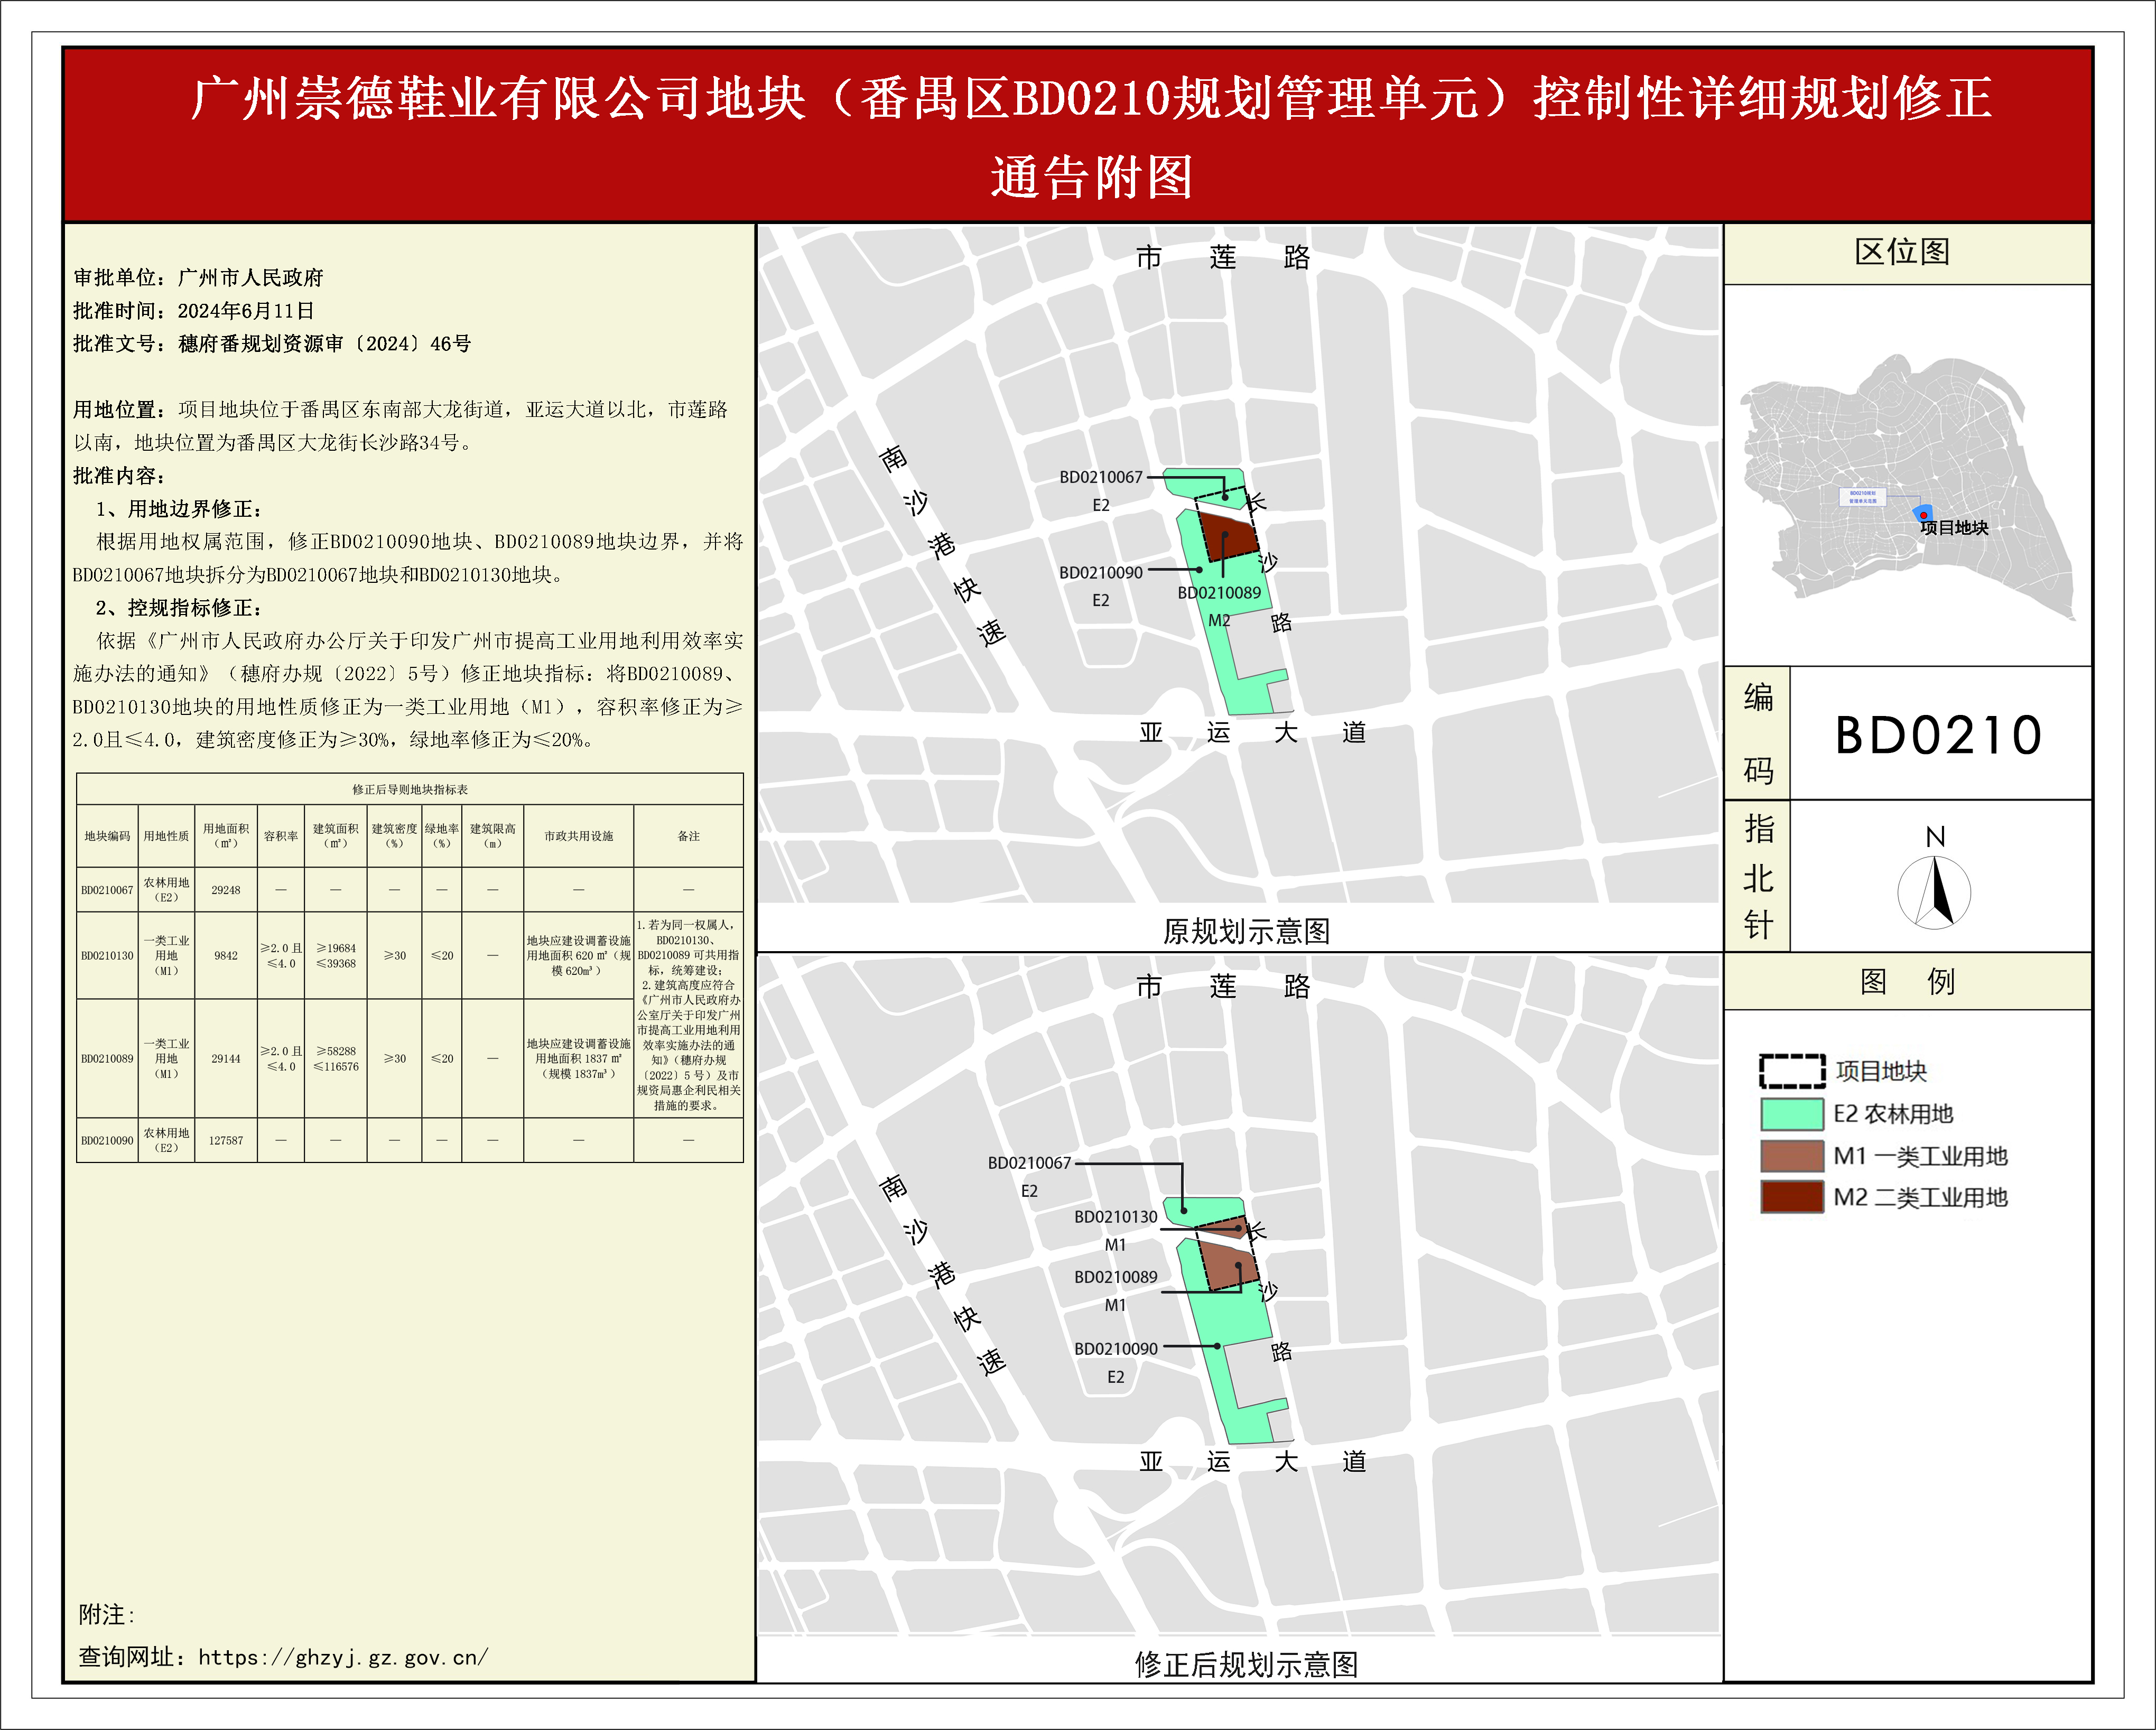Click the 修正后规划示意图 caption

[x=1245, y=1664]
